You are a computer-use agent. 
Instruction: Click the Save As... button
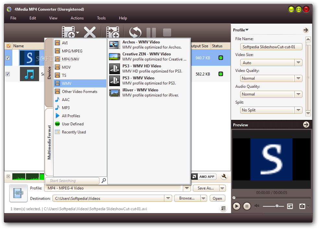pyautogui.click(x=206, y=188)
